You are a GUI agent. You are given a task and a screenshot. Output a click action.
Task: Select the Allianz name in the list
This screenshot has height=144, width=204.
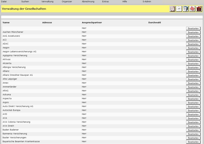tap(6, 71)
